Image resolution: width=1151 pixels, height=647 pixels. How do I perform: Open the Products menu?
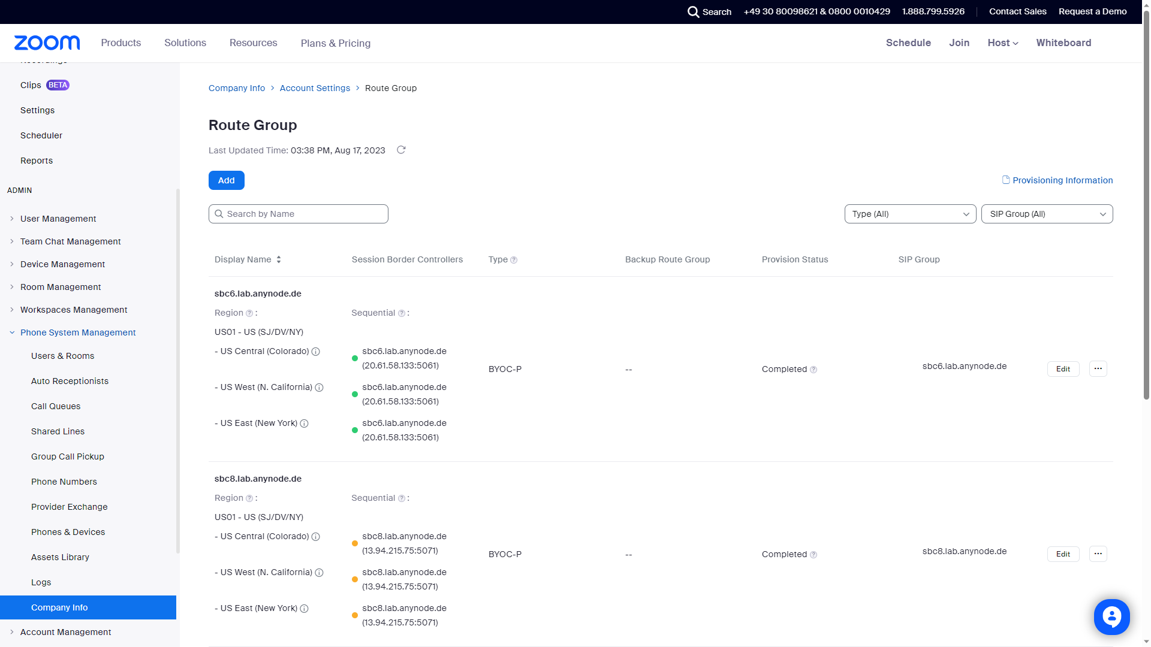pyautogui.click(x=121, y=43)
